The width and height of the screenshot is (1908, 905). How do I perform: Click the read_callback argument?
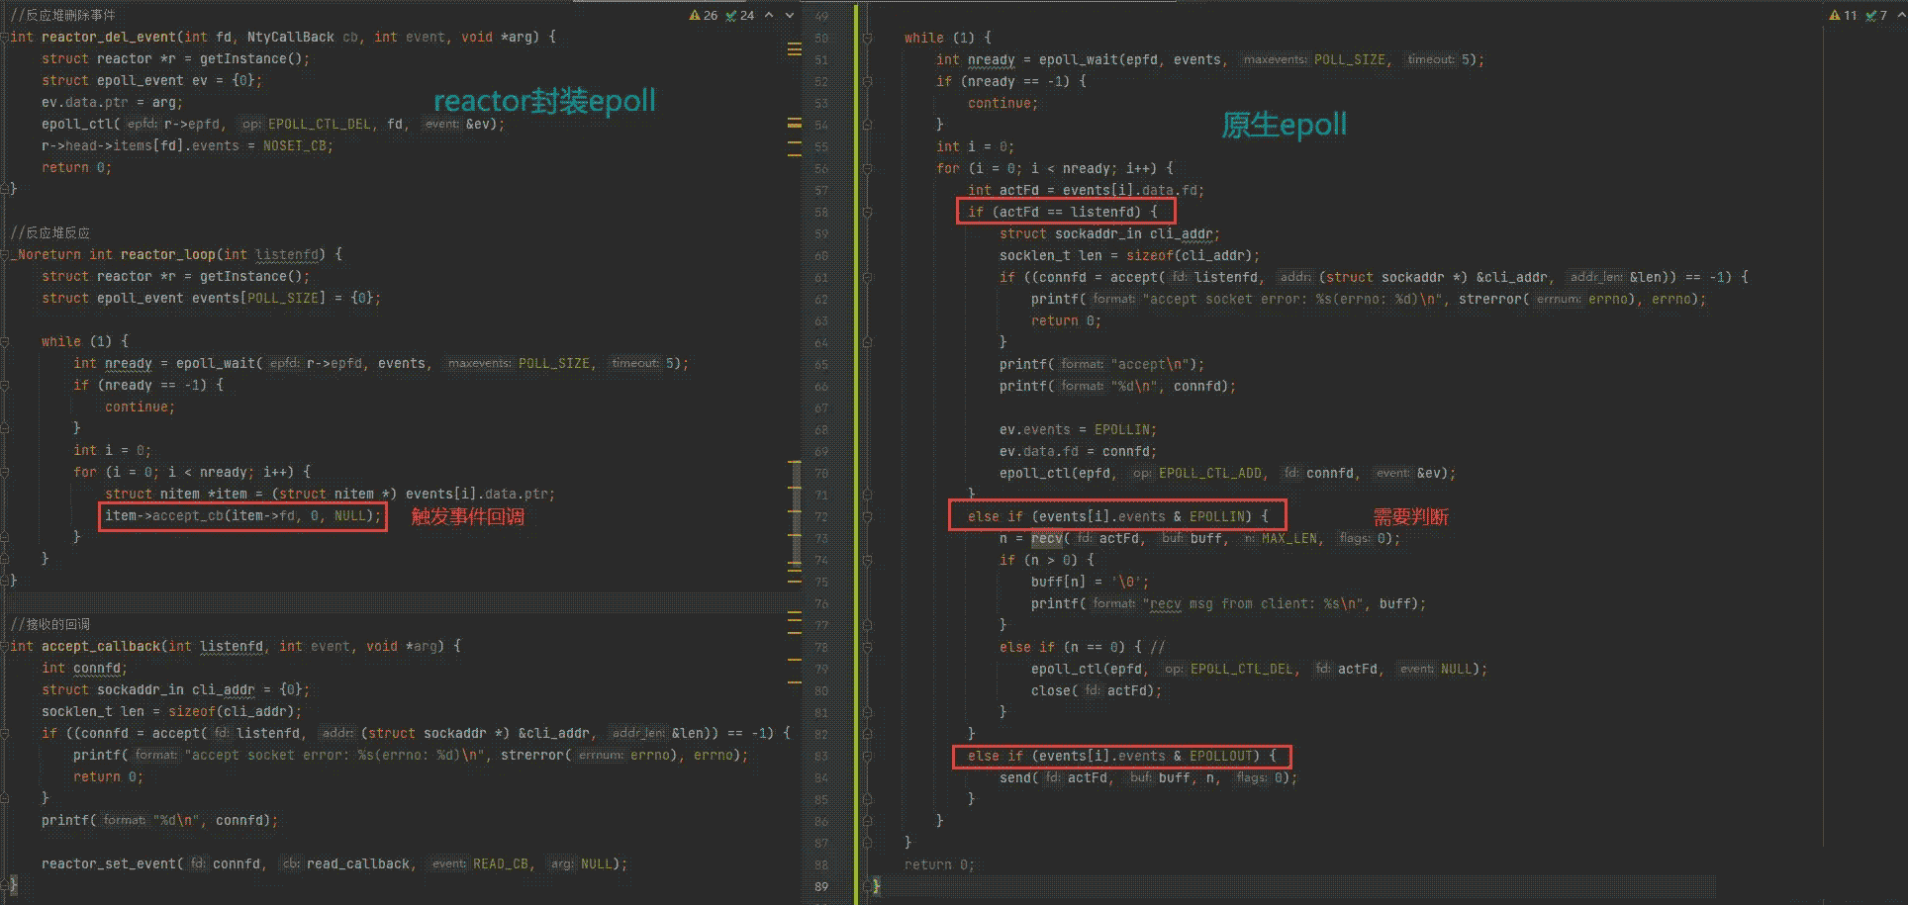tap(358, 863)
